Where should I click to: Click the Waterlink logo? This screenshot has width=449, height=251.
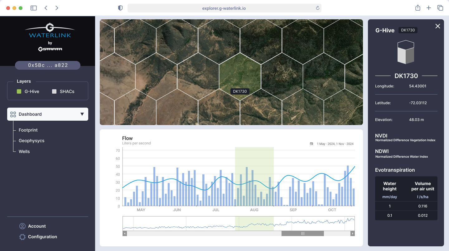[x=50, y=30]
